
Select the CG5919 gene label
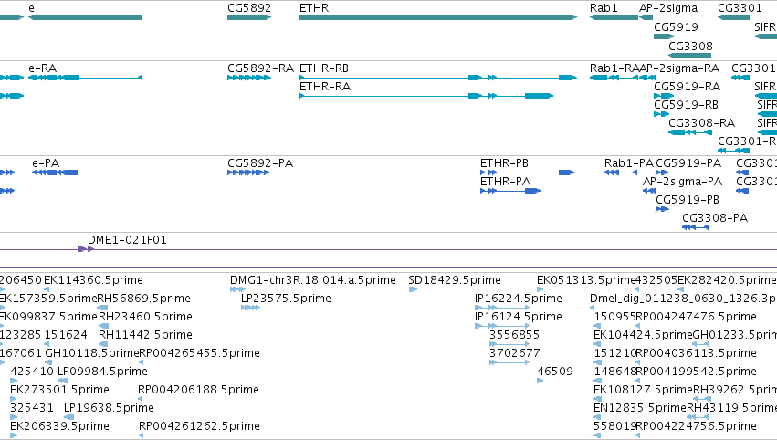(676, 26)
